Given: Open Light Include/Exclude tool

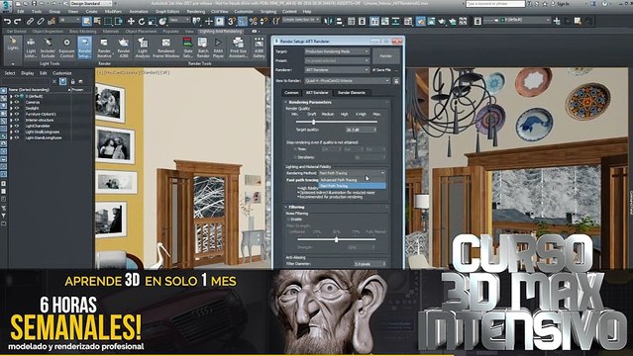Looking at the screenshot, I should click(x=48, y=48).
